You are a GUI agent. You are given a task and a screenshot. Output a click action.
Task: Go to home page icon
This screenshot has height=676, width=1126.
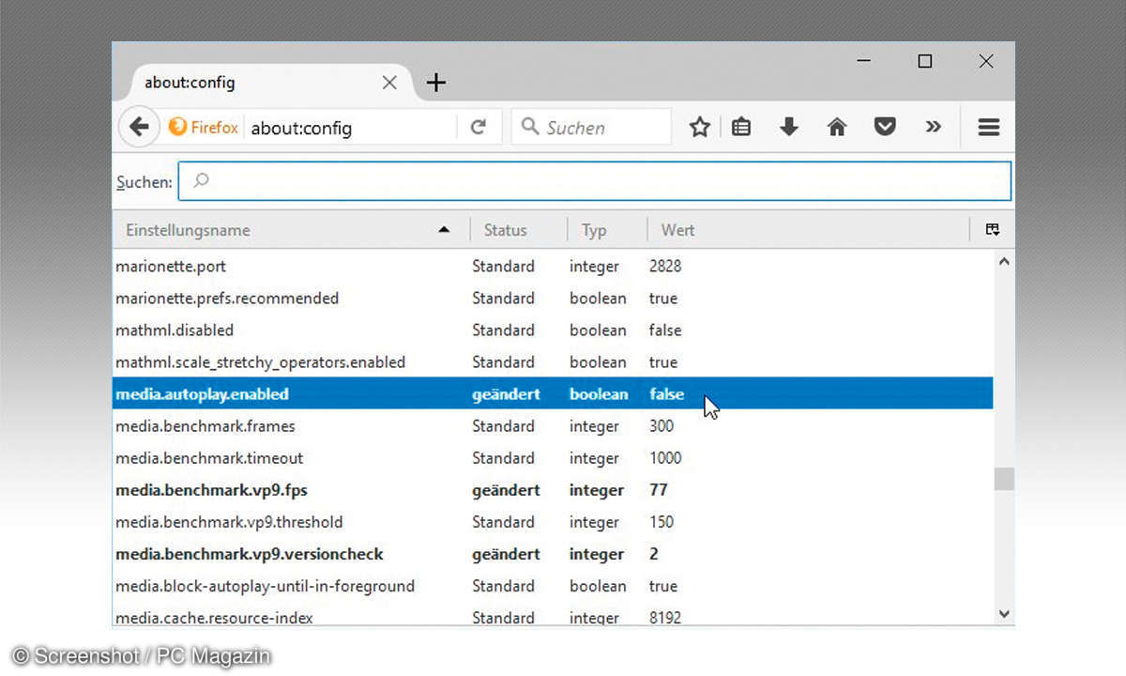(837, 127)
